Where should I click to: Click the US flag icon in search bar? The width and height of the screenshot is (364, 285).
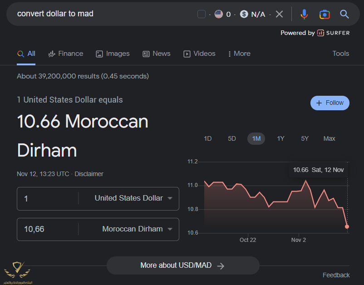(219, 14)
